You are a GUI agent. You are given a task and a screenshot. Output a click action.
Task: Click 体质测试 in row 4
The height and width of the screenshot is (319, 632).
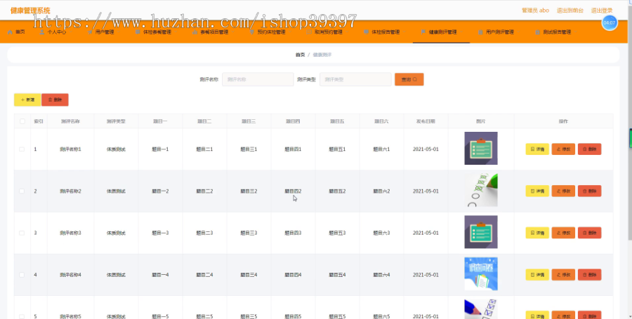116,275
